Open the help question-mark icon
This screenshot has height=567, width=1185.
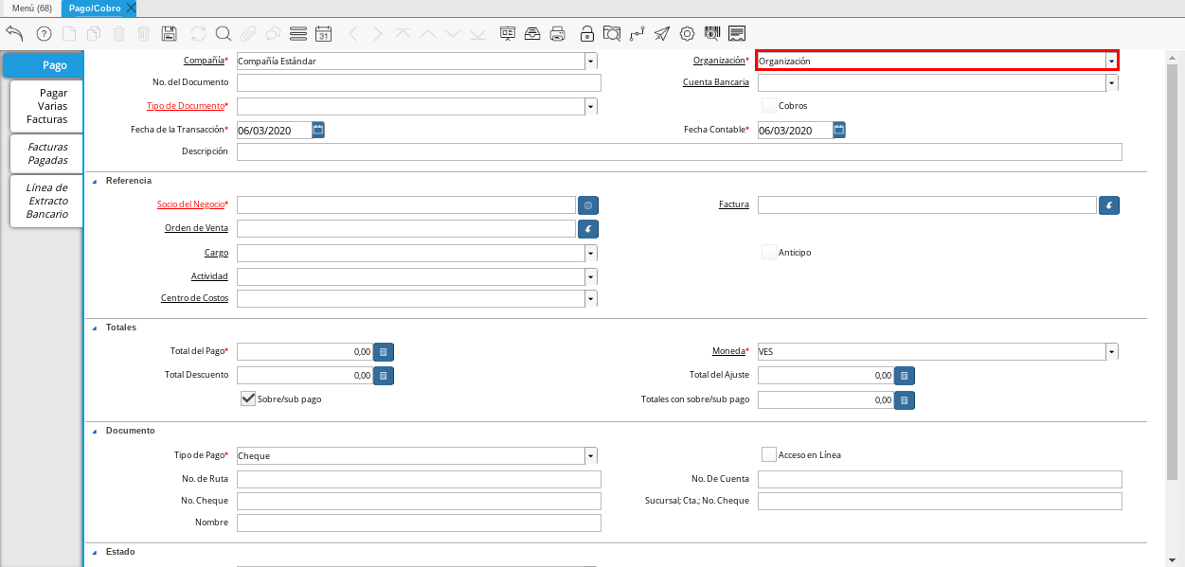44,34
